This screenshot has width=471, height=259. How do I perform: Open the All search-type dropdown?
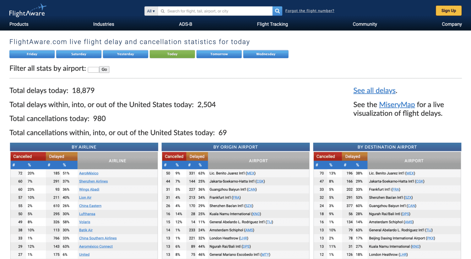(151, 11)
